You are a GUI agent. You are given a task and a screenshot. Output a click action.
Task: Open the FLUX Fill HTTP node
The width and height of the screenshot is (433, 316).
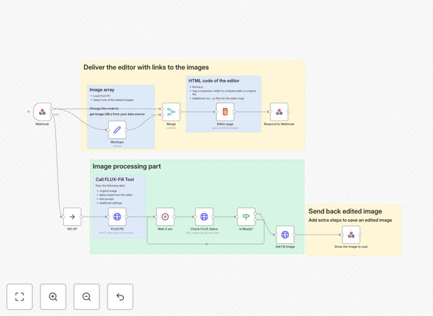click(117, 217)
